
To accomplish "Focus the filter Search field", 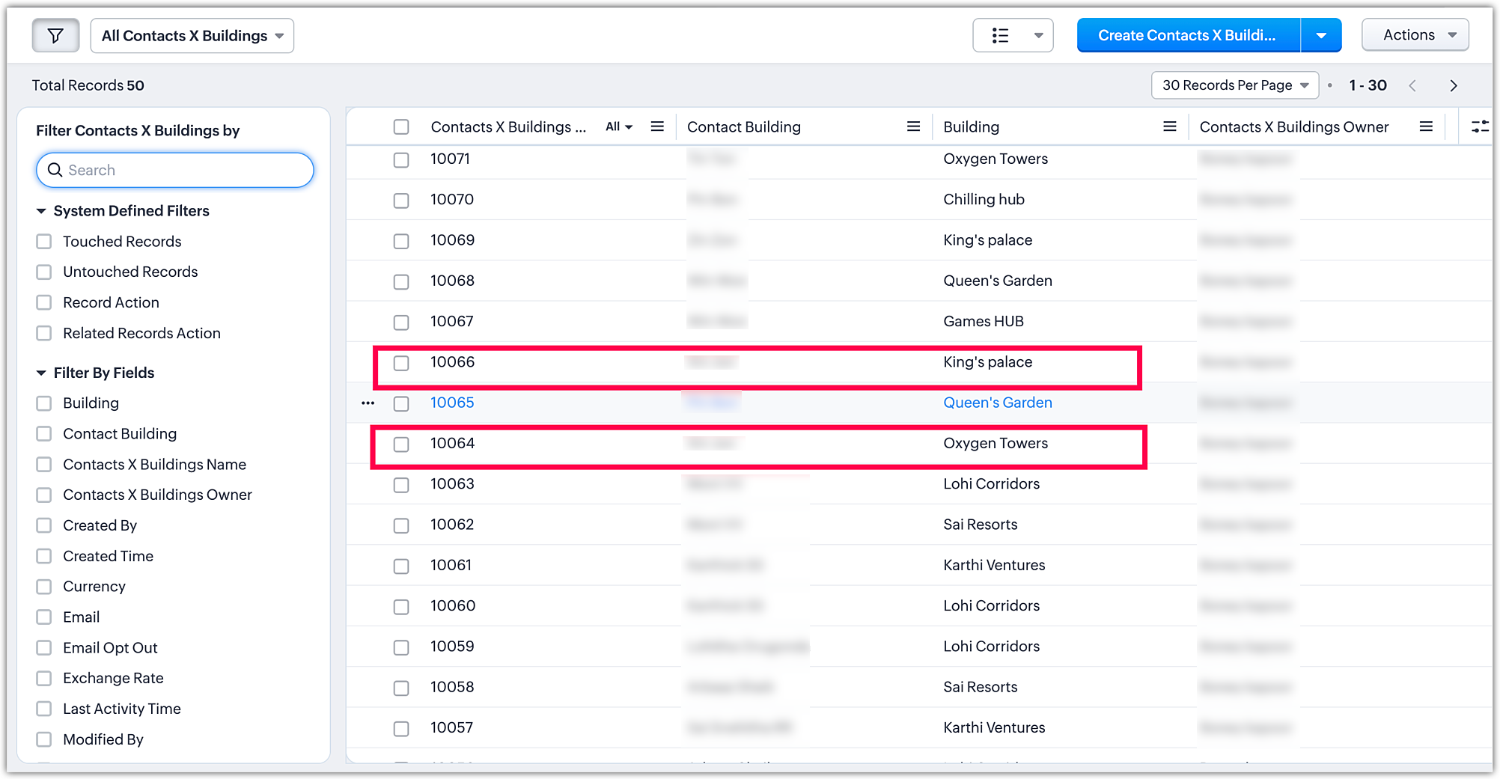I will point(175,170).
